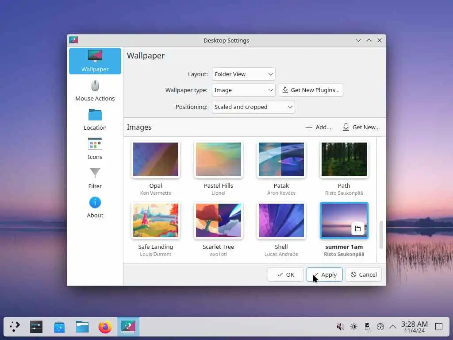453x340 pixels.
Task: Expand the Positioning dropdown showing Scaled and cropped
Action: click(253, 107)
